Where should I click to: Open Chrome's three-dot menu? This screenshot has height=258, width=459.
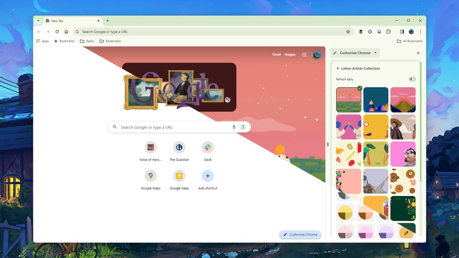click(x=420, y=32)
